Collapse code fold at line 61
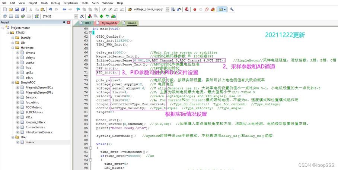The height and width of the screenshot is (170, 338). [x=90, y=32]
